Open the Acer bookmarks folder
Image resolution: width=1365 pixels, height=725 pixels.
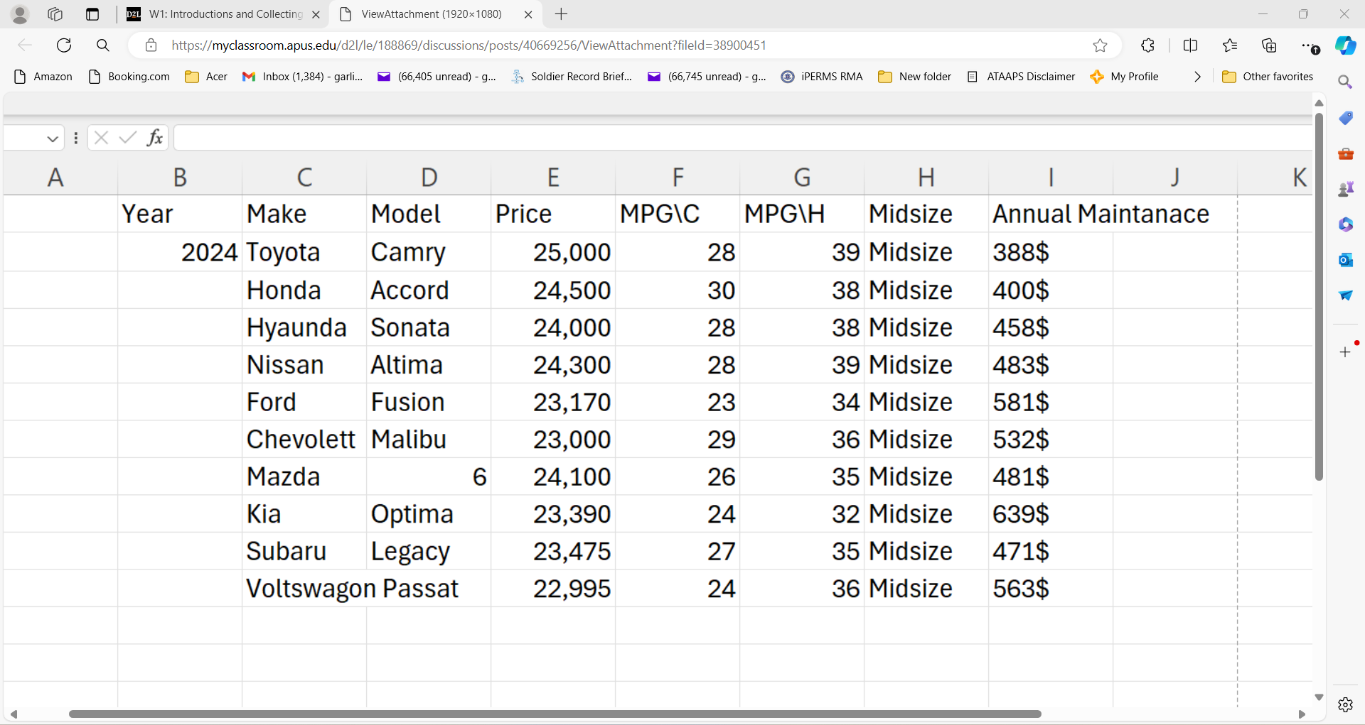pos(206,77)
